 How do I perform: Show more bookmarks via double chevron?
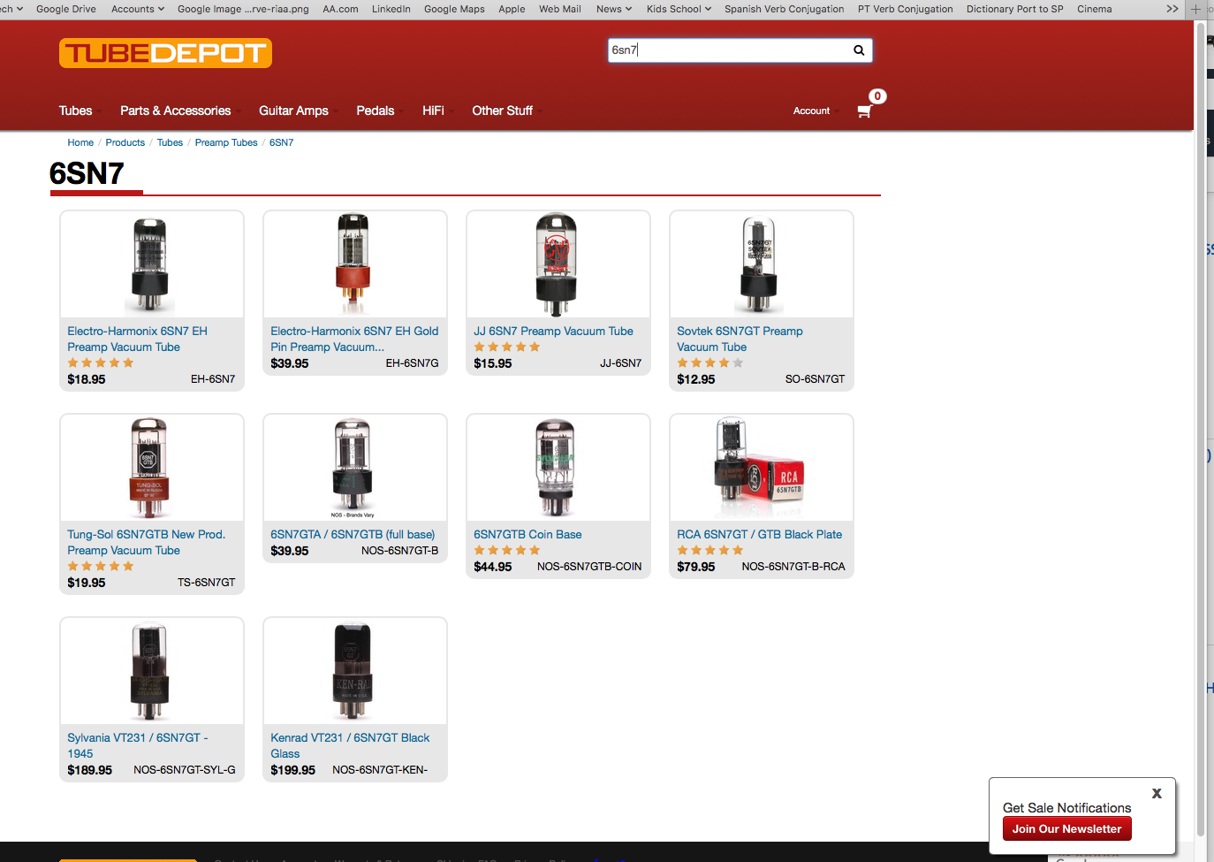click(1172, 9)
